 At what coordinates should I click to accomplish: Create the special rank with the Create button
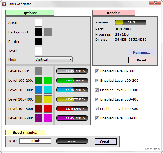coord(106,142)
